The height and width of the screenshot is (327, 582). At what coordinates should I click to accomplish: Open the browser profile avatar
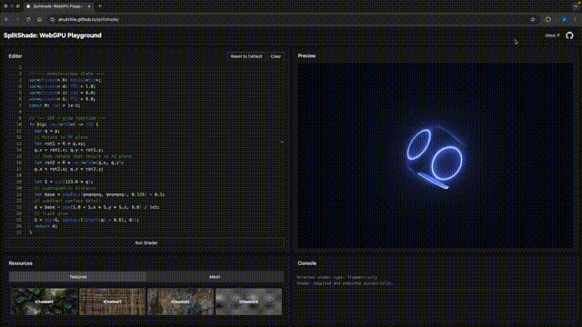[564, 19]
